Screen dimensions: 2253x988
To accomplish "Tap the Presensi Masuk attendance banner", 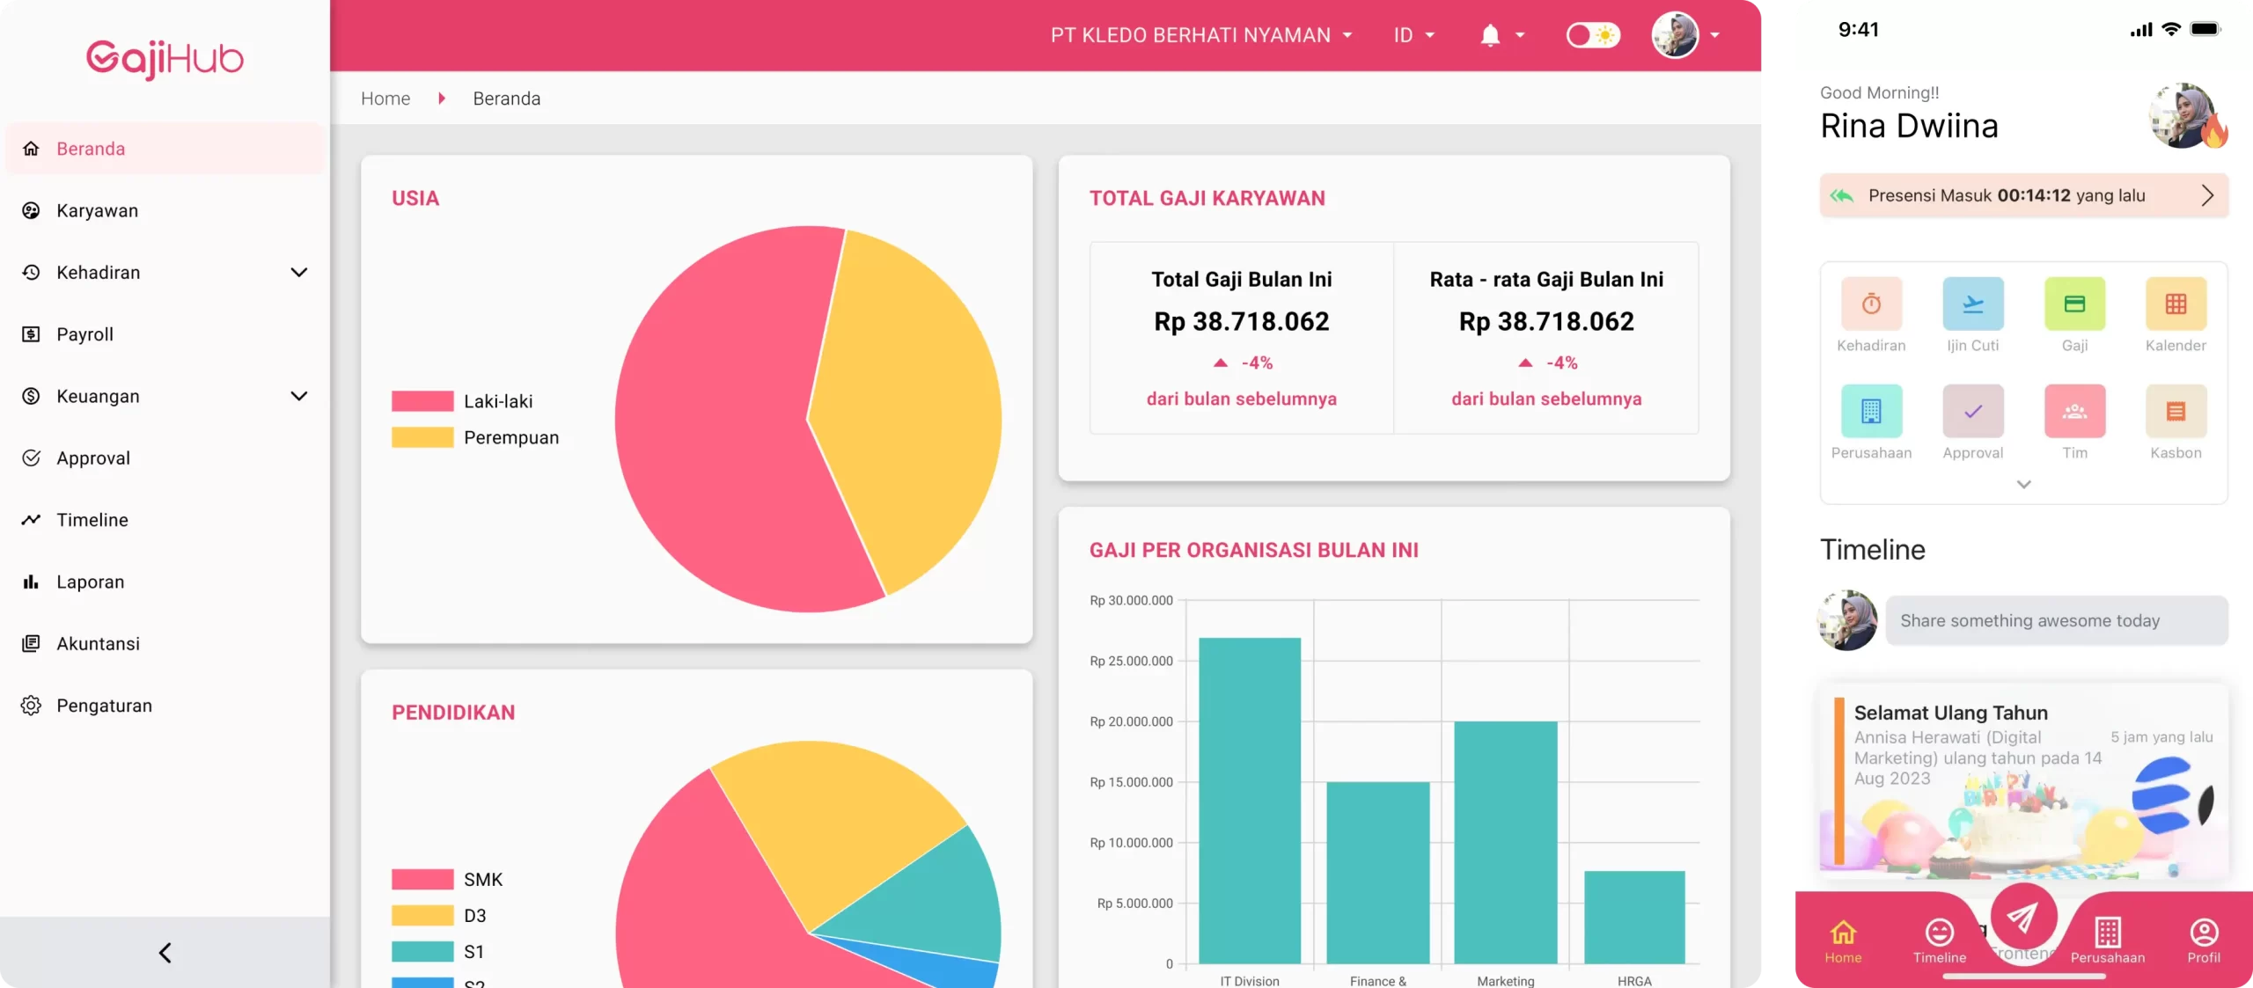I will click(x=2022, y=195).
